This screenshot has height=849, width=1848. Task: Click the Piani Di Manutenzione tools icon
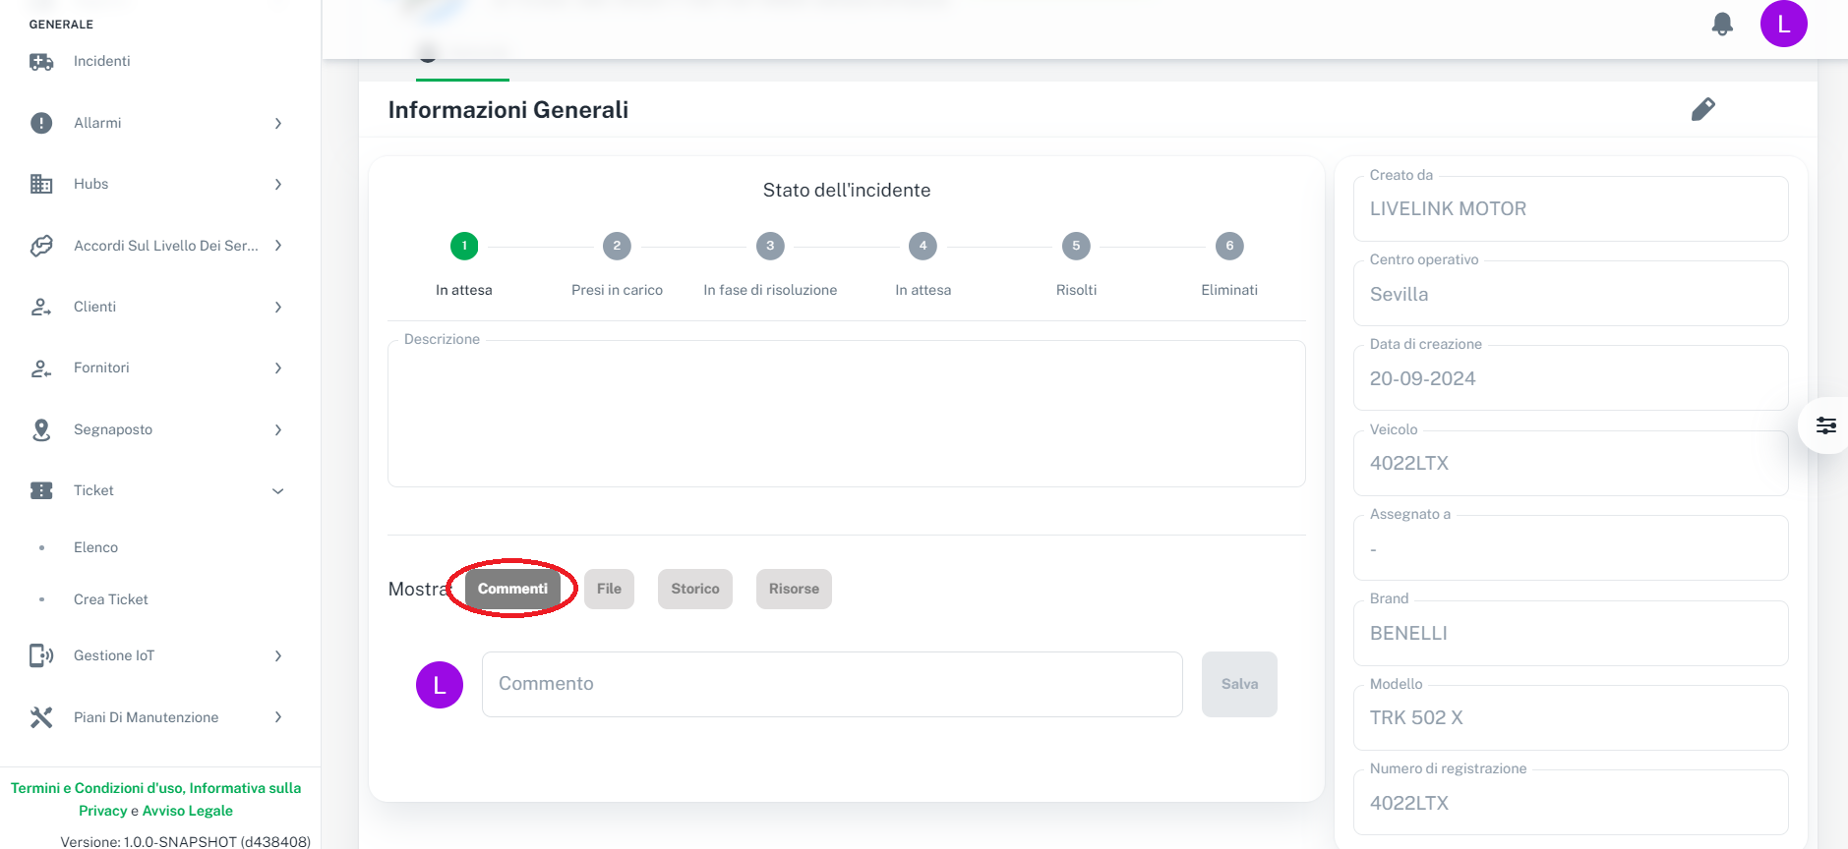pos(41,717)
